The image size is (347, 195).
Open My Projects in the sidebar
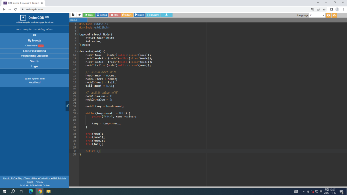click(34, 40)
